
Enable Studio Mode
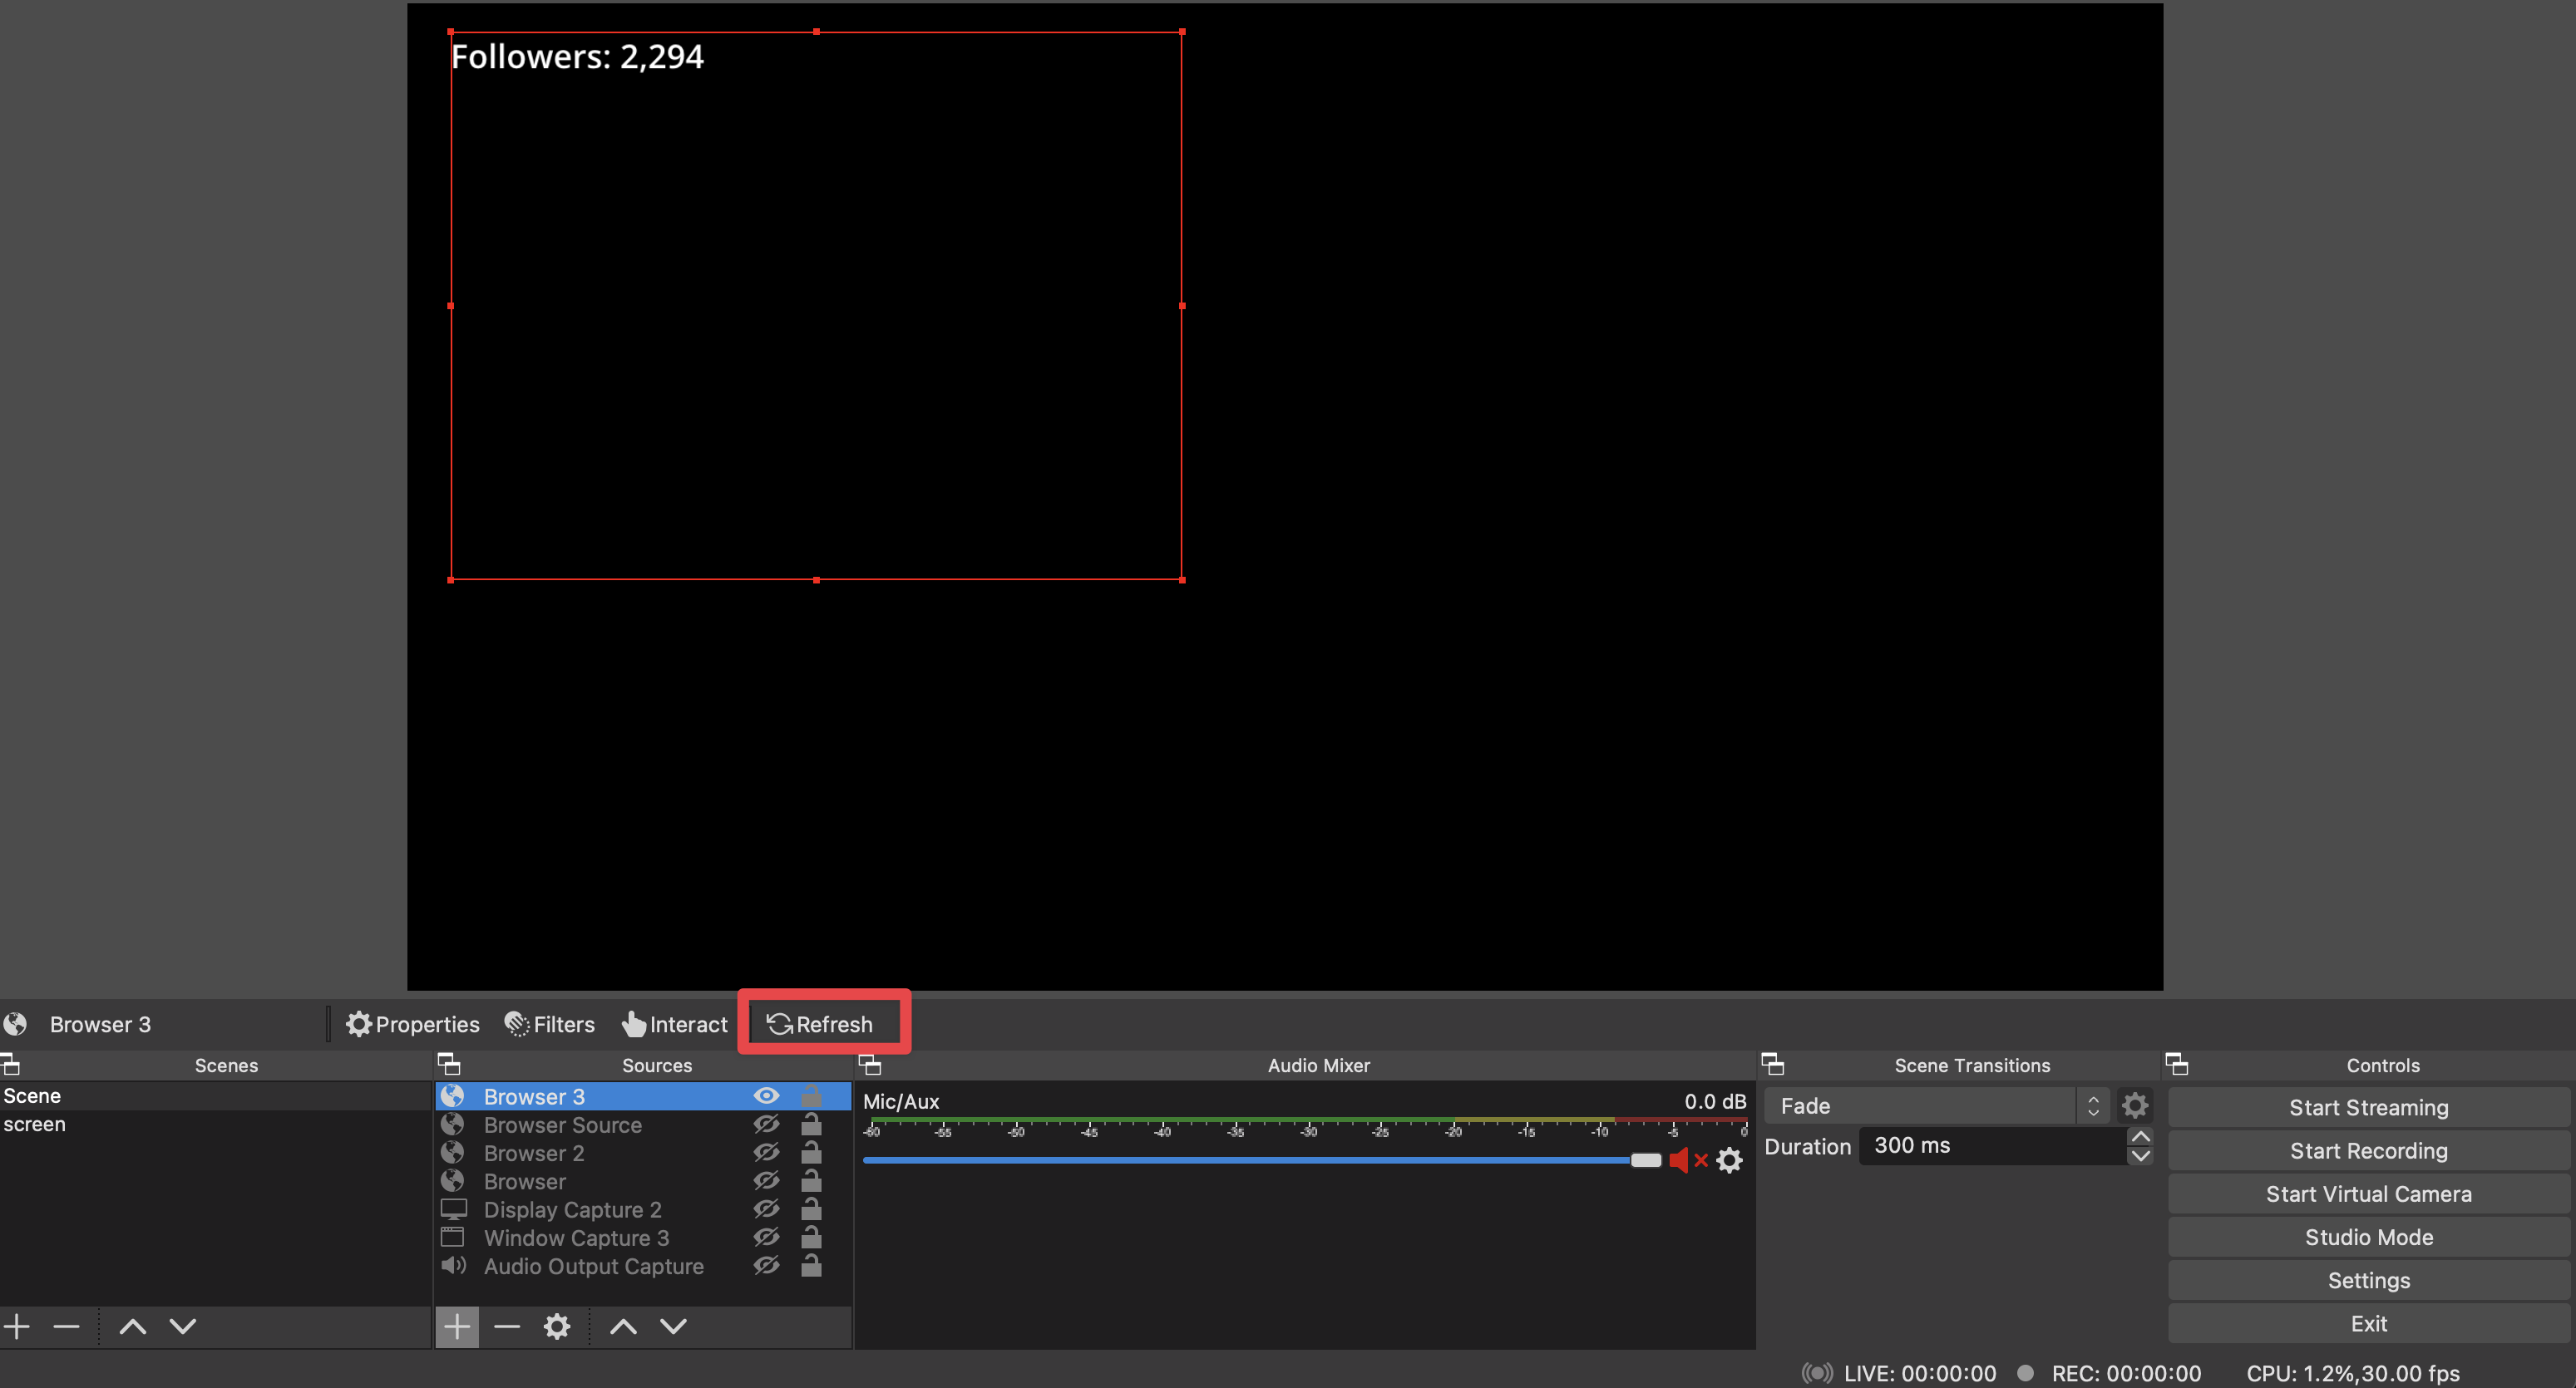(2368, 1237)
